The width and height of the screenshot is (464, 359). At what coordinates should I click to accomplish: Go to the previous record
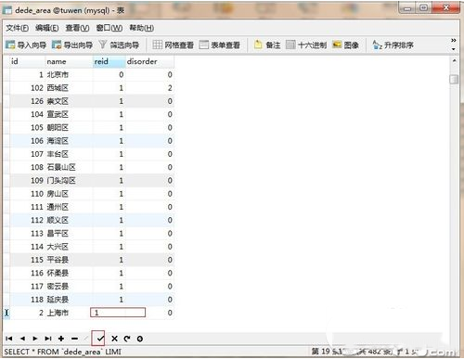pyautogui.click(x=22, y=339)
